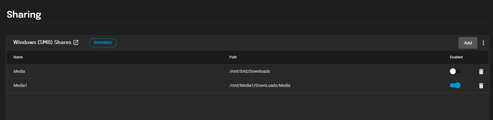Disable the Media1 share toggle

tap(455, 85)
